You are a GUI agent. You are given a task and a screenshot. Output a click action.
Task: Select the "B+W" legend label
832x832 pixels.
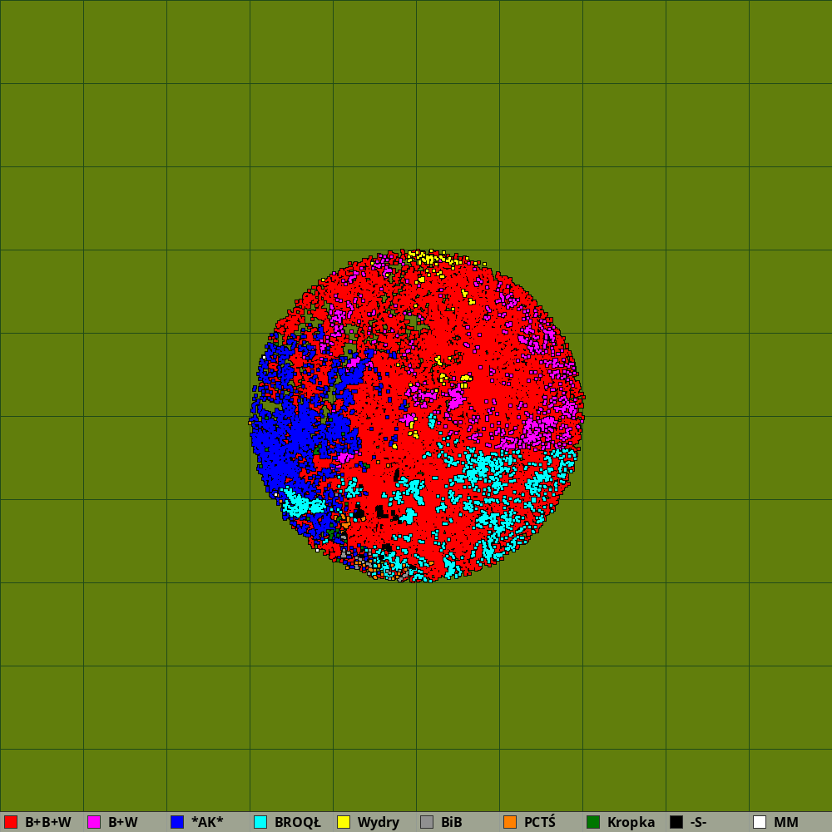point(123,822)
